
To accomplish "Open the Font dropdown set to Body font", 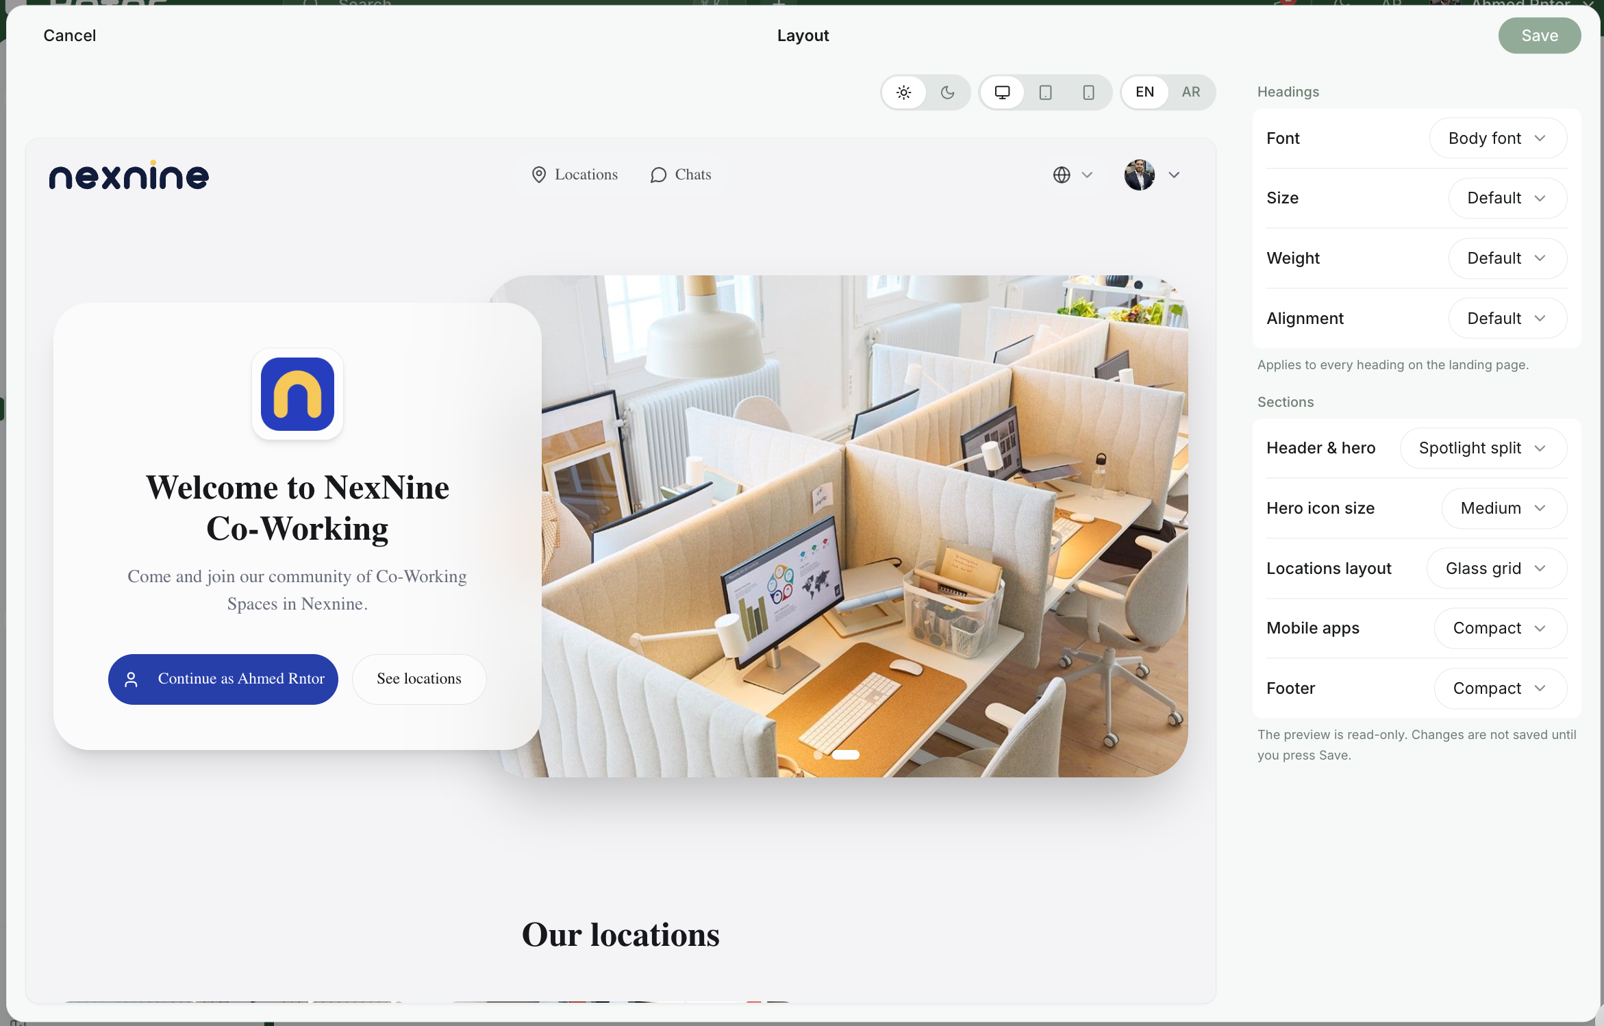I will 1498,138.
